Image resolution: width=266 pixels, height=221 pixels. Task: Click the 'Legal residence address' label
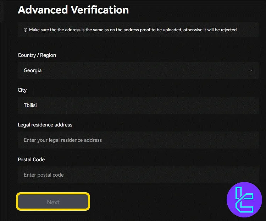pos(45,125)
